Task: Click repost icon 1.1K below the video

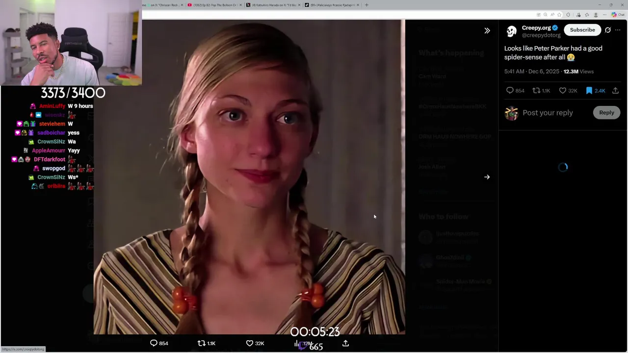Action: pyautogui.click(x=206, y=343)
